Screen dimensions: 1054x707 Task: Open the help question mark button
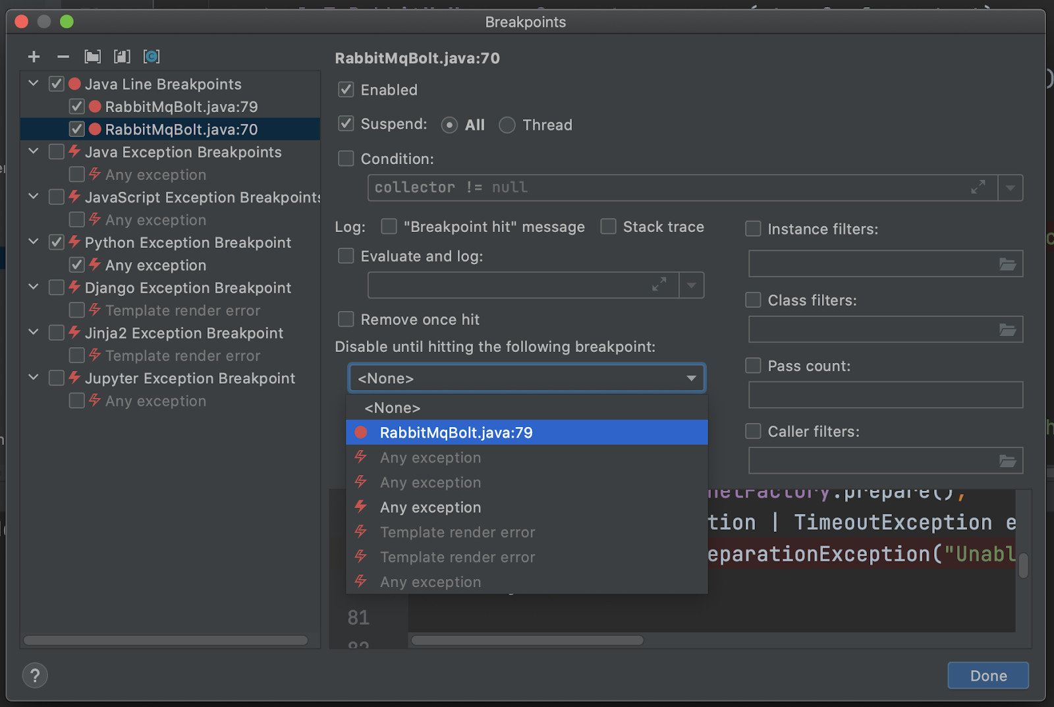point(35,675)
